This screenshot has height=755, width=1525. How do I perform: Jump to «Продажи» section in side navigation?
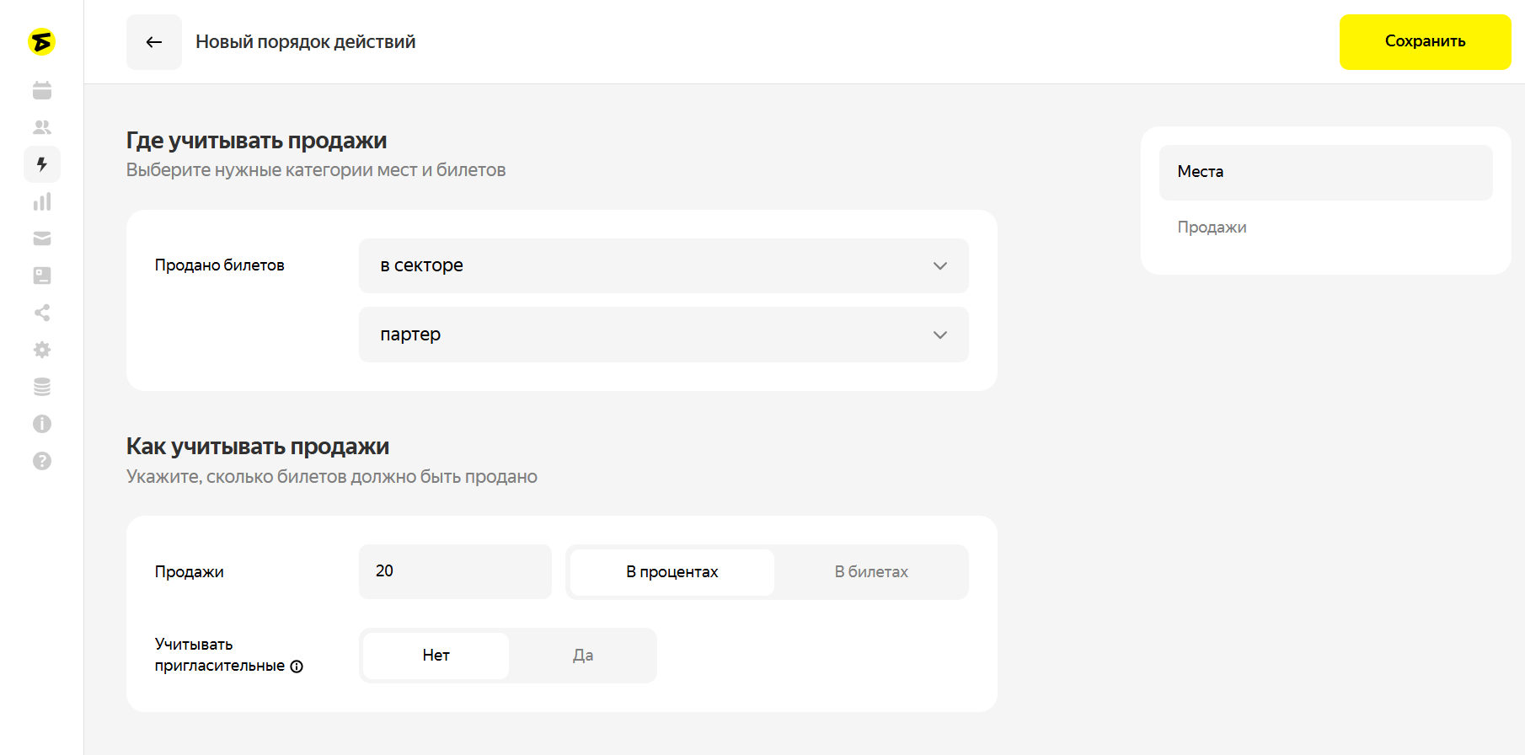1212,228
